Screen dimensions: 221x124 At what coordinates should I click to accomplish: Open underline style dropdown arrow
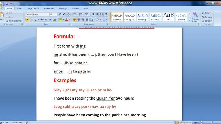click(x=38, y=20)
